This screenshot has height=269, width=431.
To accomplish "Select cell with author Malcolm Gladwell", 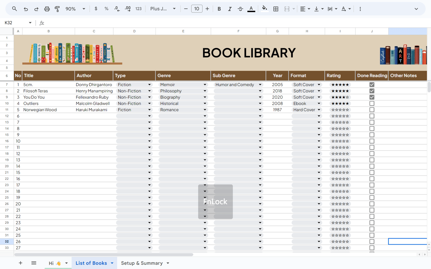I will pyautogui.click(x=94, y=103).
